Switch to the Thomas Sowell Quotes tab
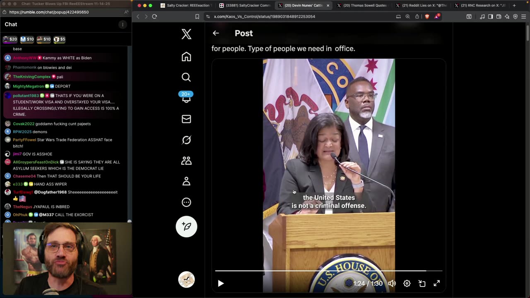Image resolution: width=530 pixels, height=298 pixels. [362, 5]
